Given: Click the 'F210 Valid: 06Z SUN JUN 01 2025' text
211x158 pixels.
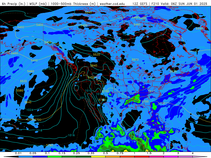Looking at the screenshot, I should point(179,4).
